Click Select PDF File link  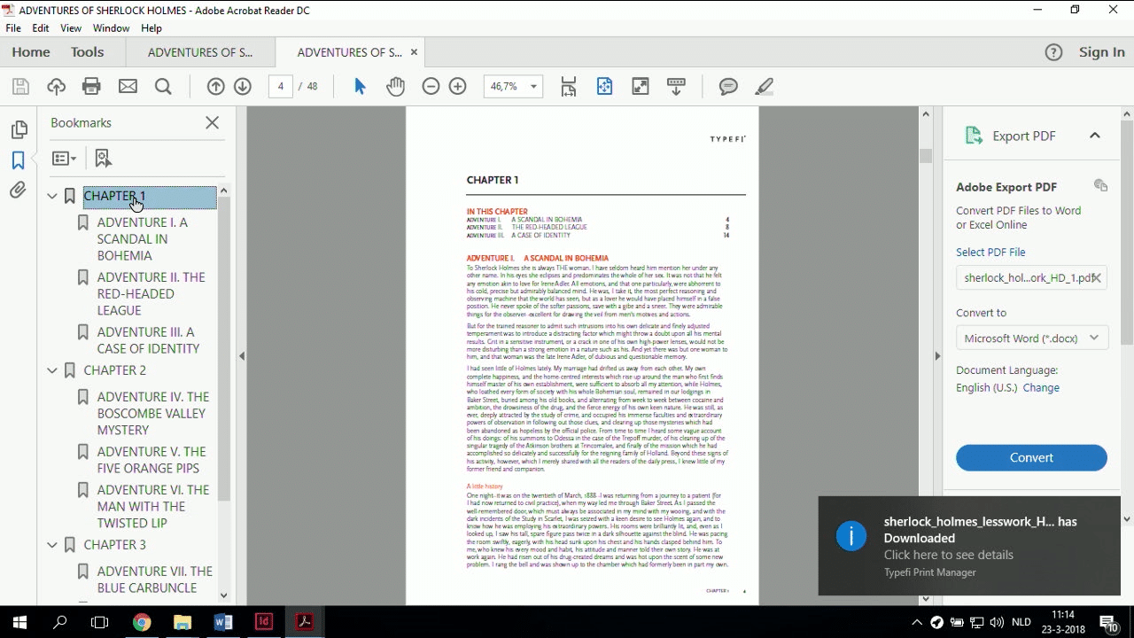pyautogui.click(x=990, y=253)
